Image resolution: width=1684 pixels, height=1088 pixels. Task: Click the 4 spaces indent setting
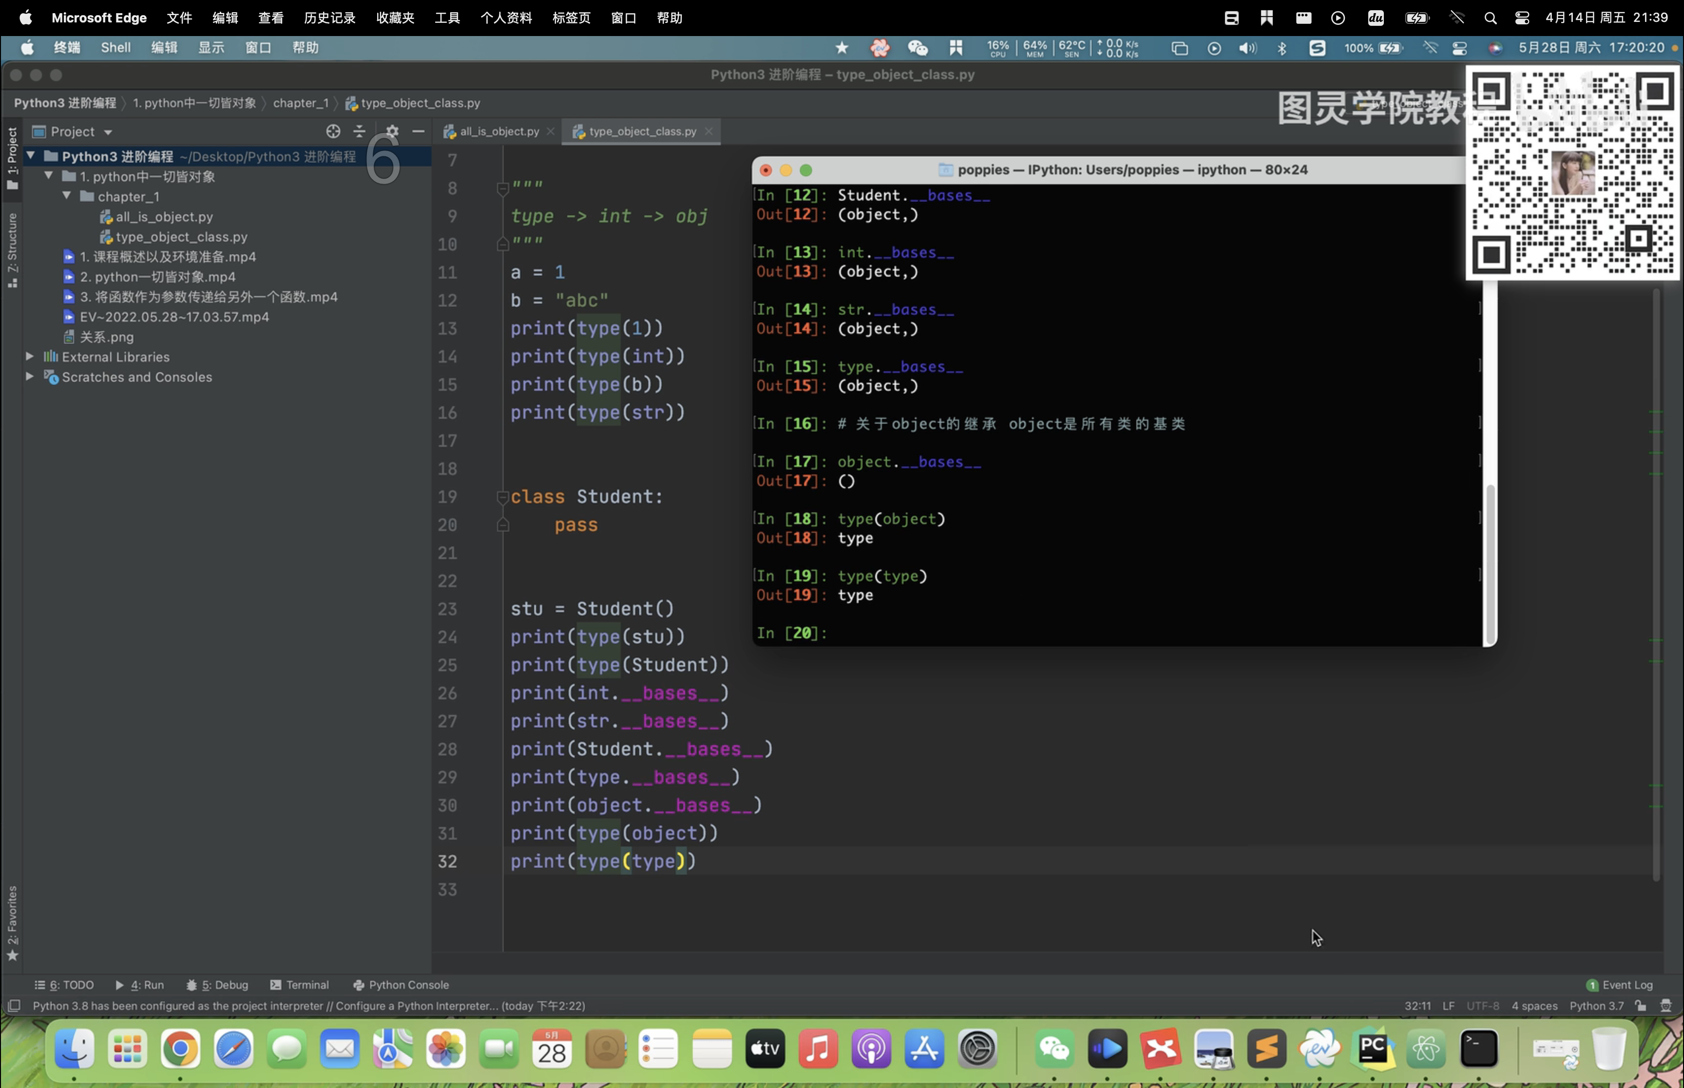point(1534,1005)
